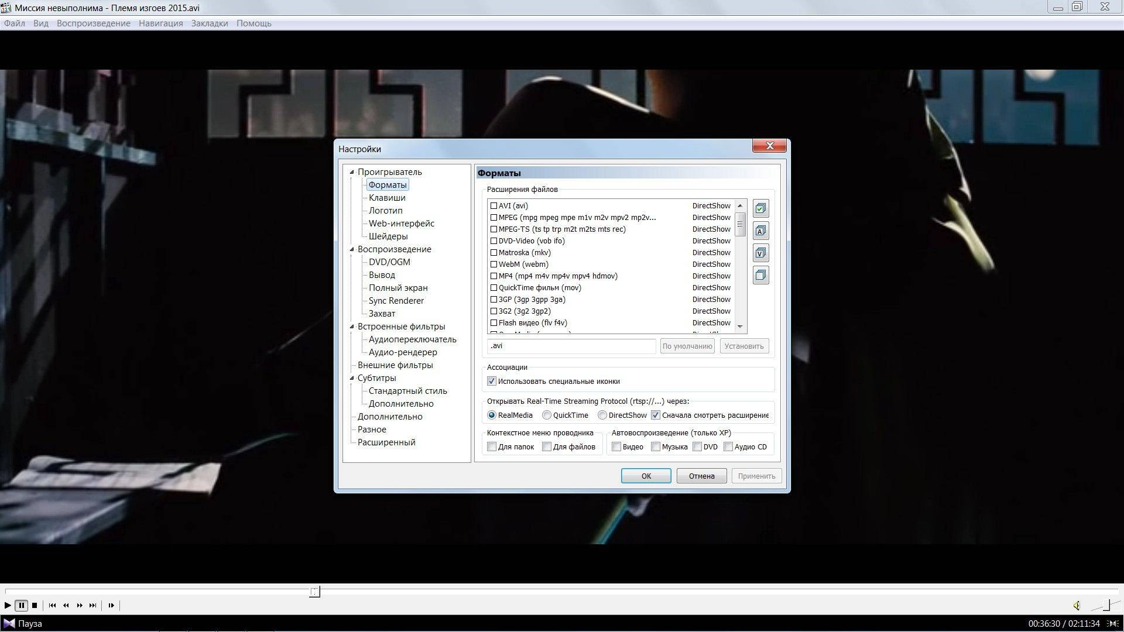This screenshot has width=1124, height=632.
Task: Toggle Сначала смотреть расширение checkbox
Action: pos(656,415)
